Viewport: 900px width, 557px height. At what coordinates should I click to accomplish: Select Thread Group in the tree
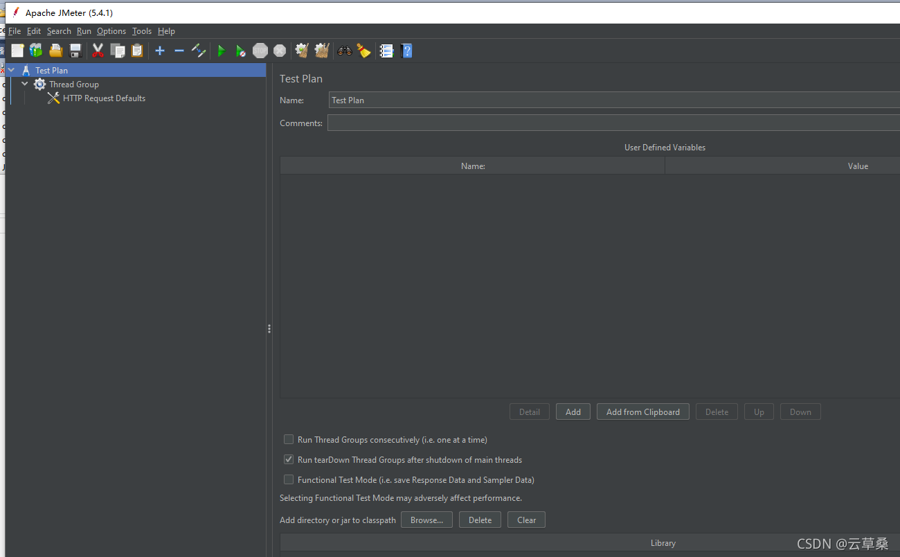pyautogui.click(x=74, y=85)
